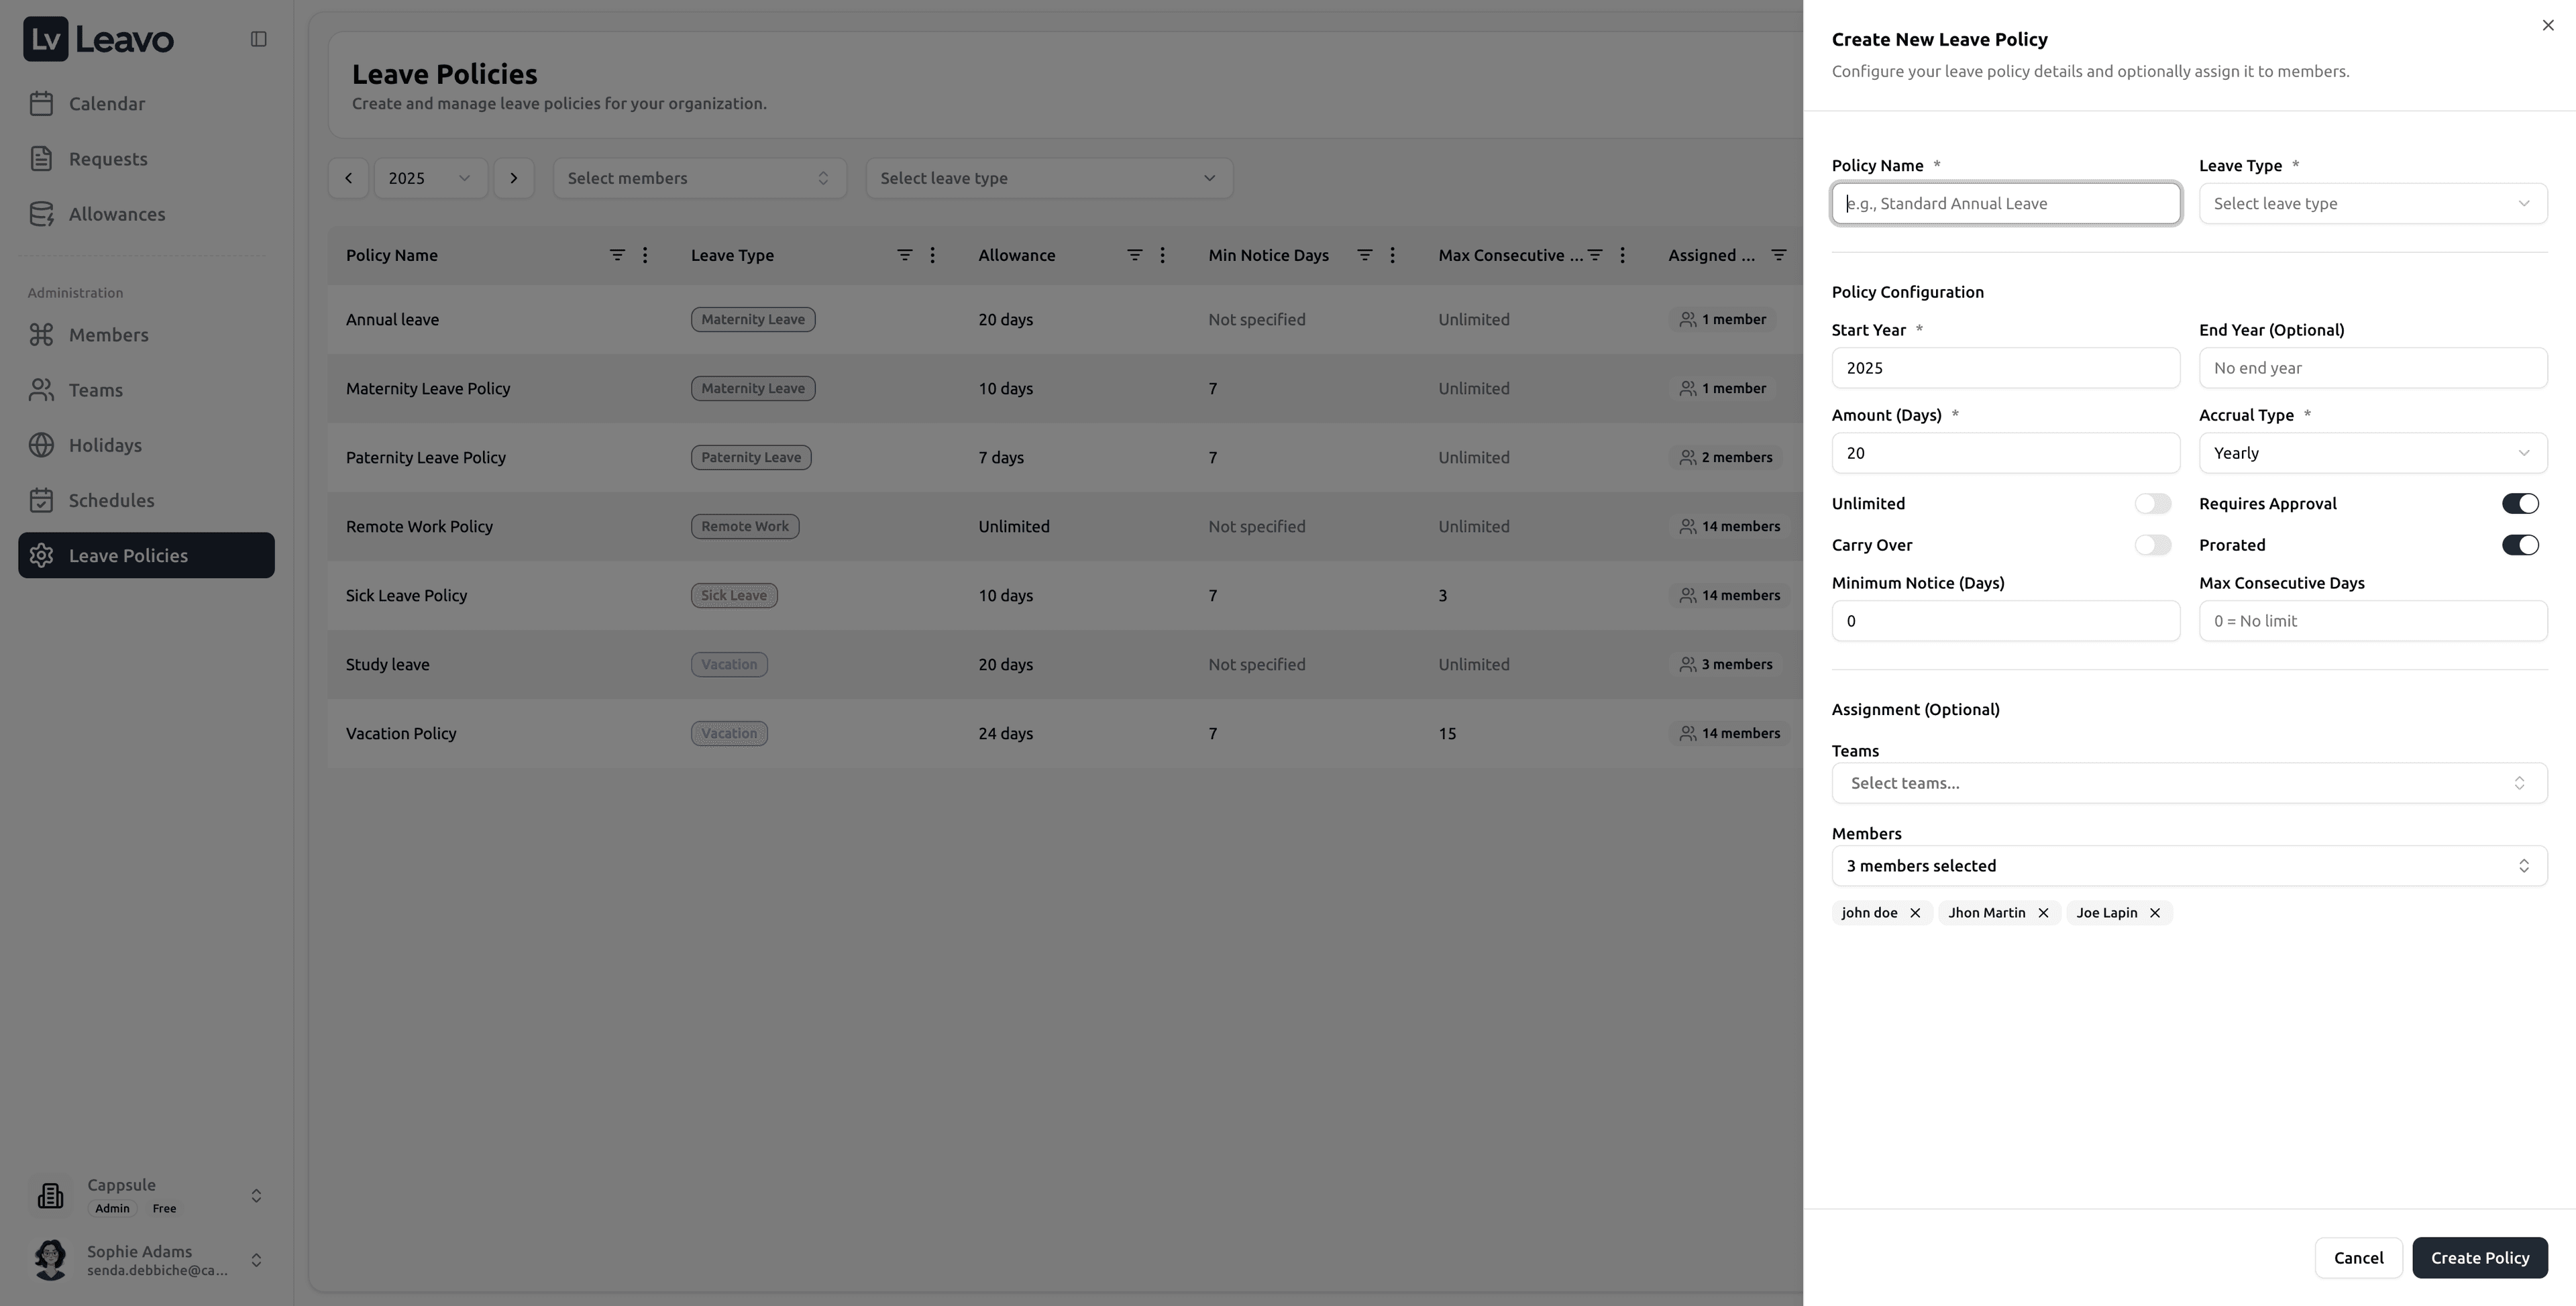Remove john doe from selected members
Image resolution: width=2576 pixels, height=1306 pixels.
[1915, 913]
